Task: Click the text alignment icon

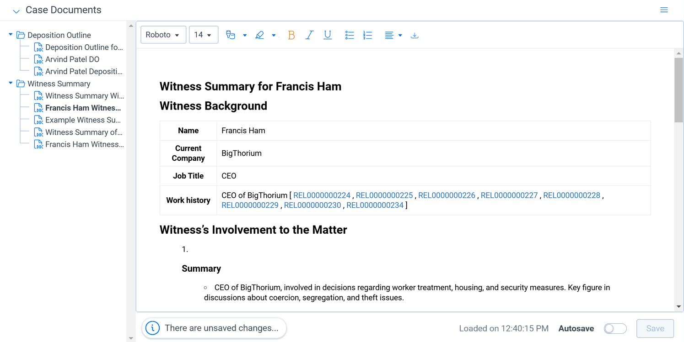Action: [x=389, y=35]
